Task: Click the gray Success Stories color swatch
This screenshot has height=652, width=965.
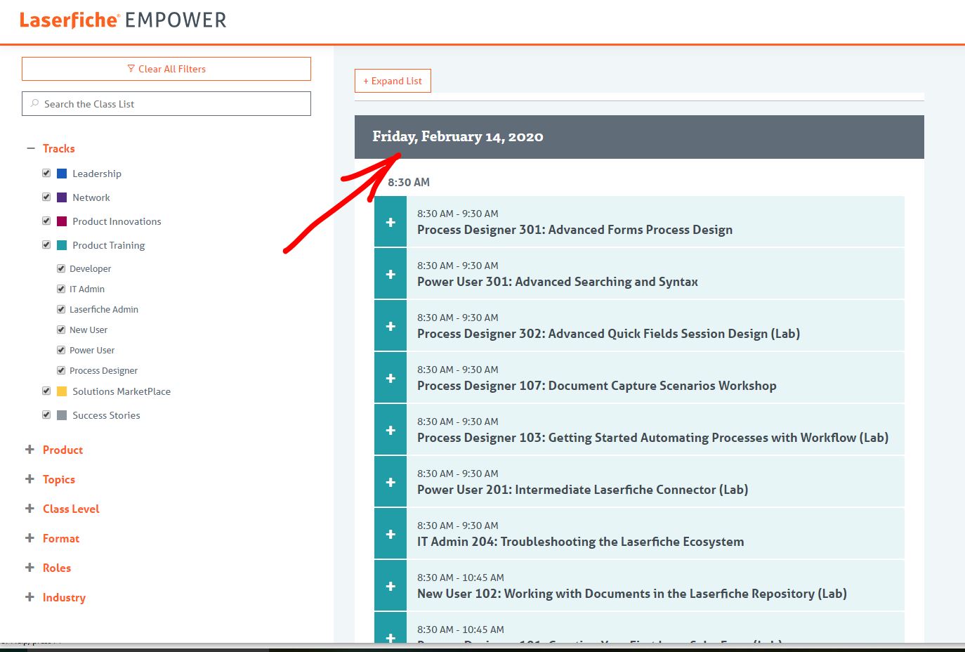Action: tap(62, 415)
